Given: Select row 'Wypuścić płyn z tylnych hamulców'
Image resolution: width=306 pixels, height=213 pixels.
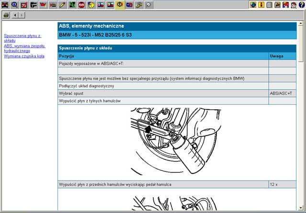Looking at the screenshot, I should [x=163, y=101].
